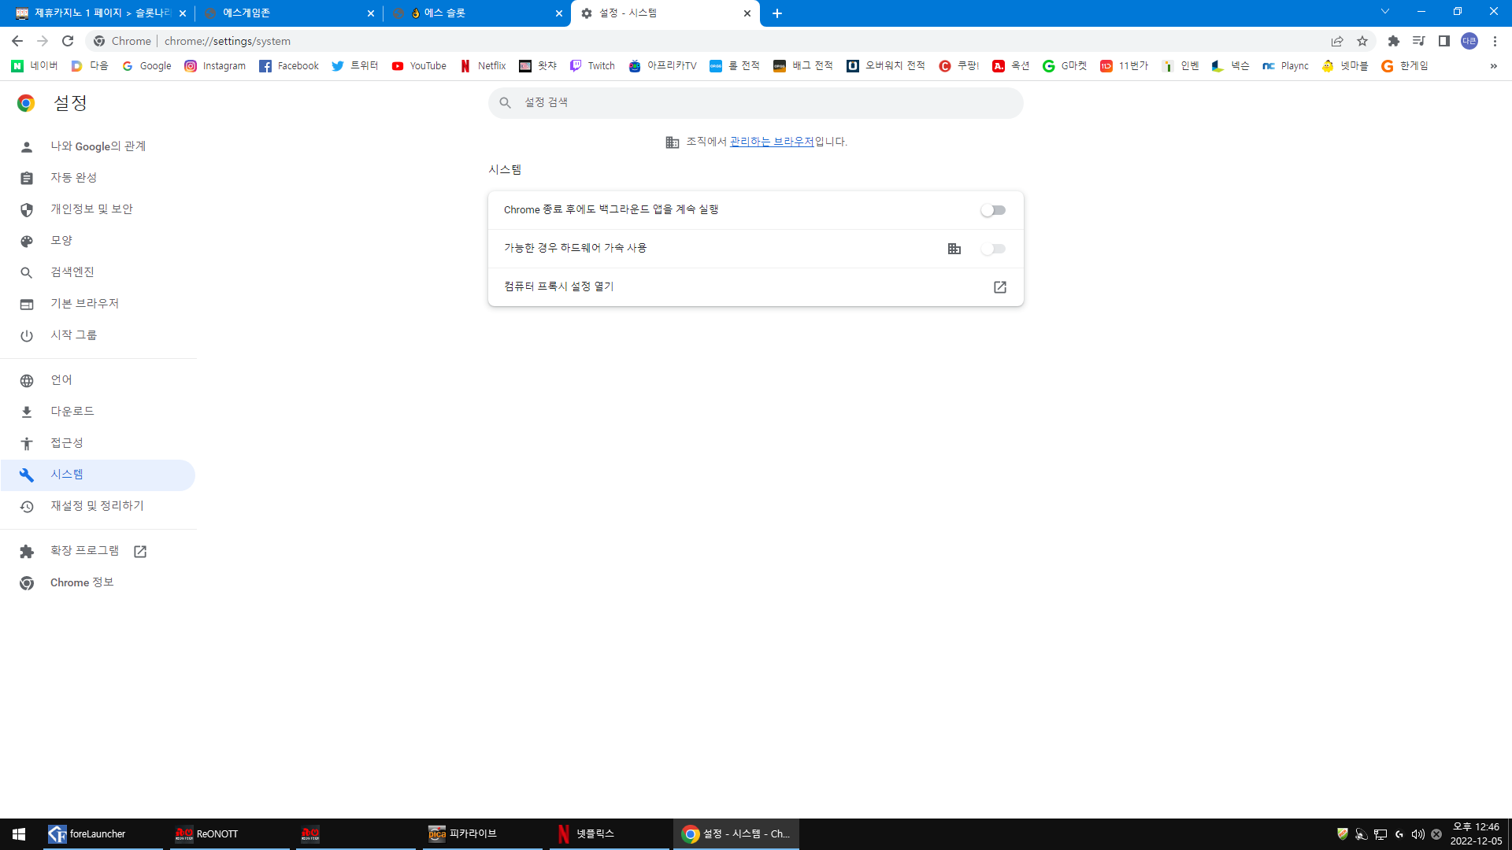The image size is (1512, 850).
Task: Click the 관리하는 브라우저 link
Action: point(772,142)
